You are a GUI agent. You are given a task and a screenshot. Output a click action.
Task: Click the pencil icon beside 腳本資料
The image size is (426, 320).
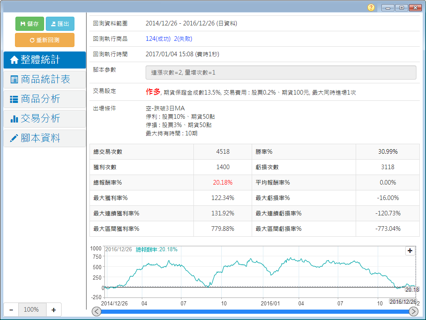click(x=14, y=138)
